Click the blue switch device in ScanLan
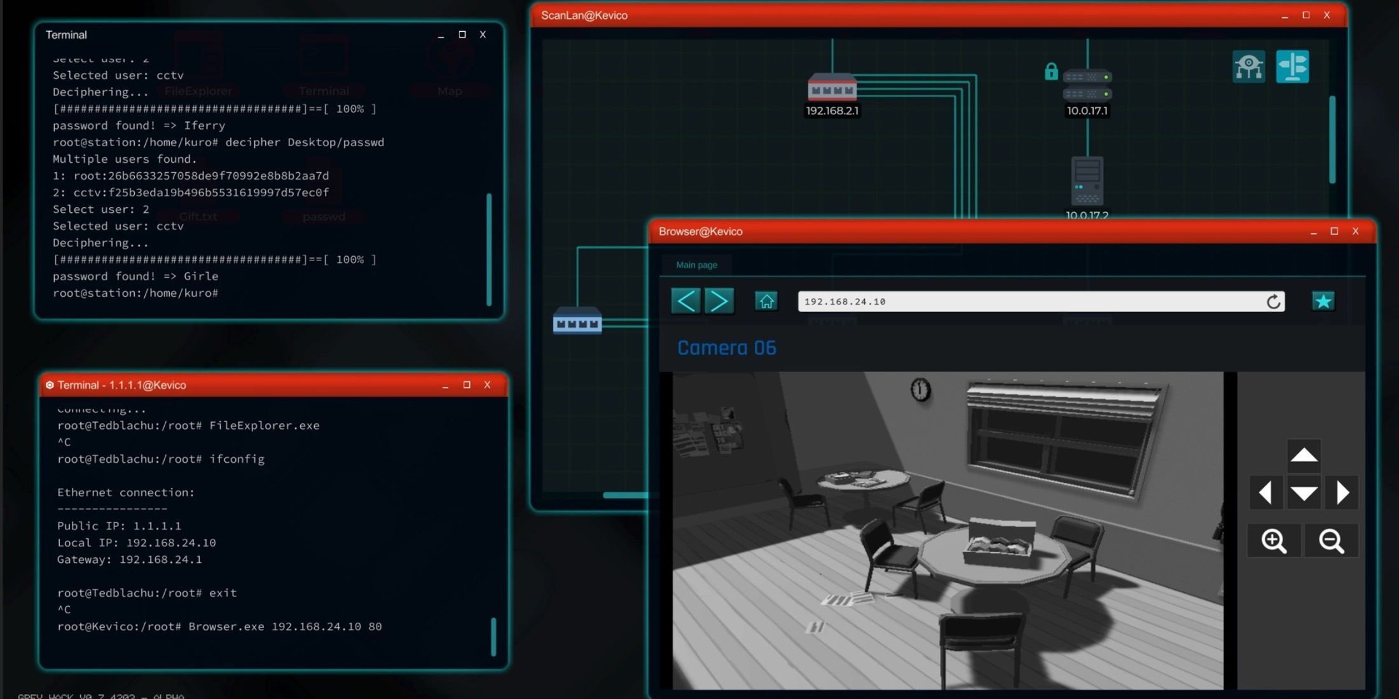This screenshot has width=1399, height=699. [577, 321]
